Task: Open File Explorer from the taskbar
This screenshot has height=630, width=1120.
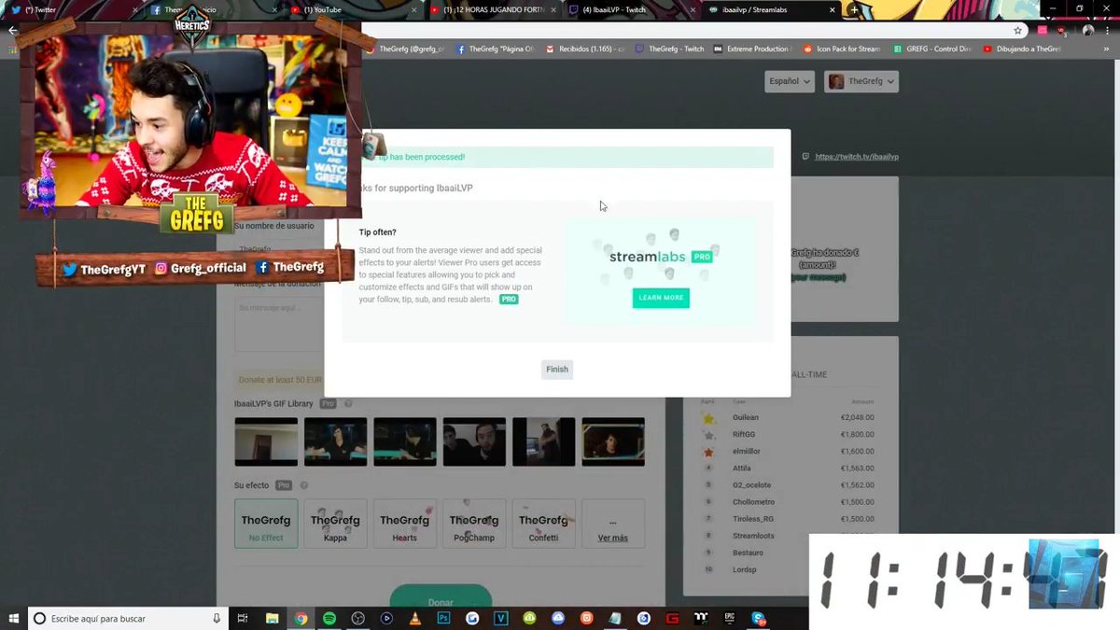Action: 273,618
